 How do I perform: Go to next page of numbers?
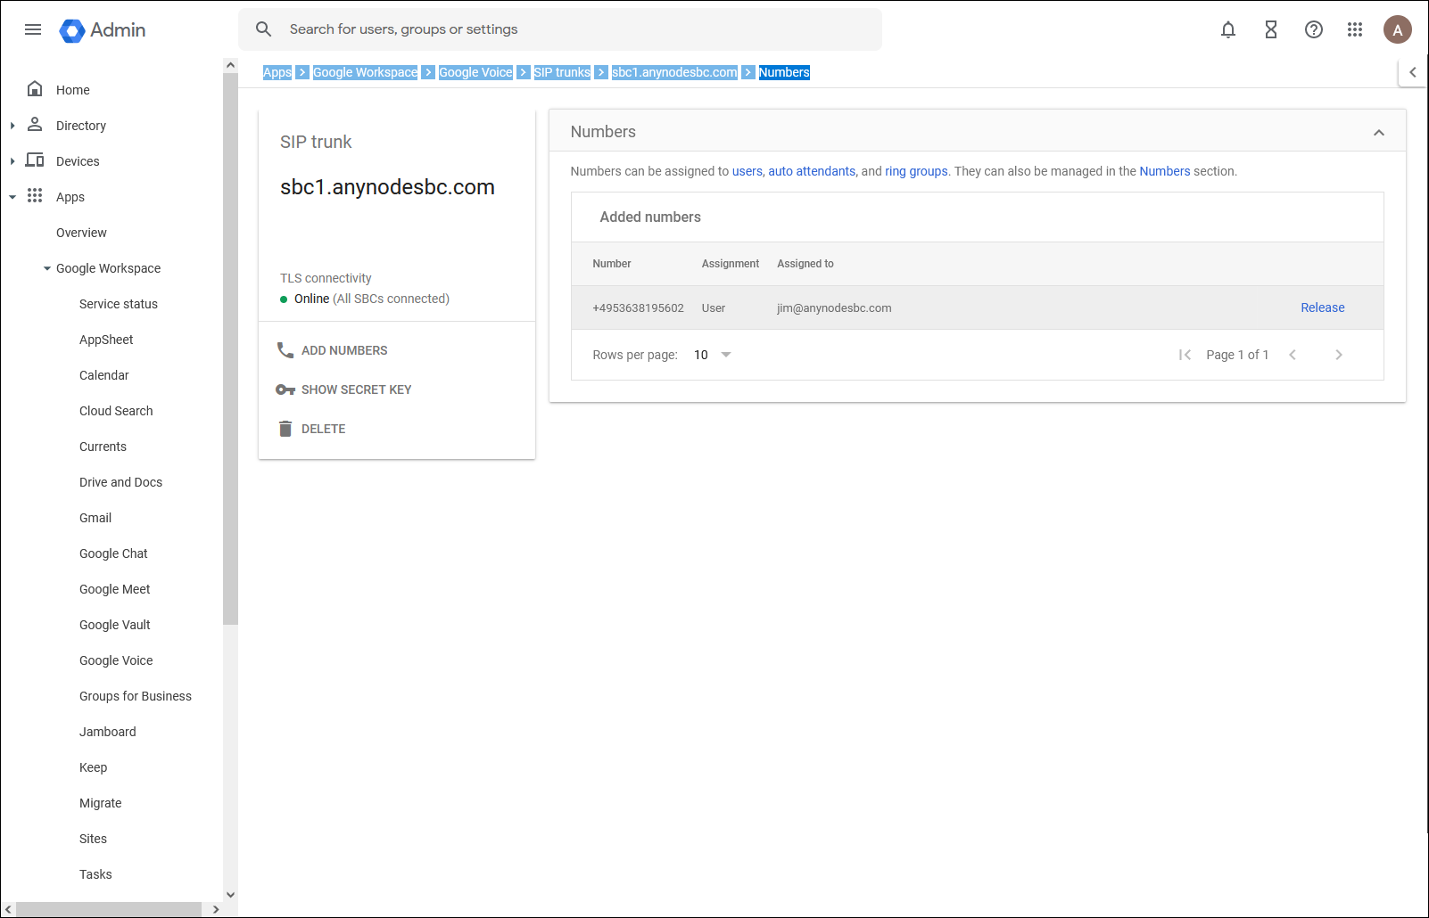point(1339,355)
